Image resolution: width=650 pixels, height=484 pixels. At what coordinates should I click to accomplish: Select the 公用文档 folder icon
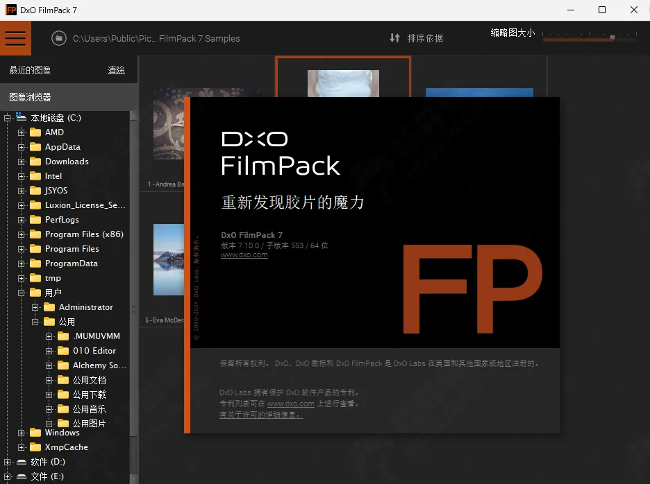click(63, 380)
